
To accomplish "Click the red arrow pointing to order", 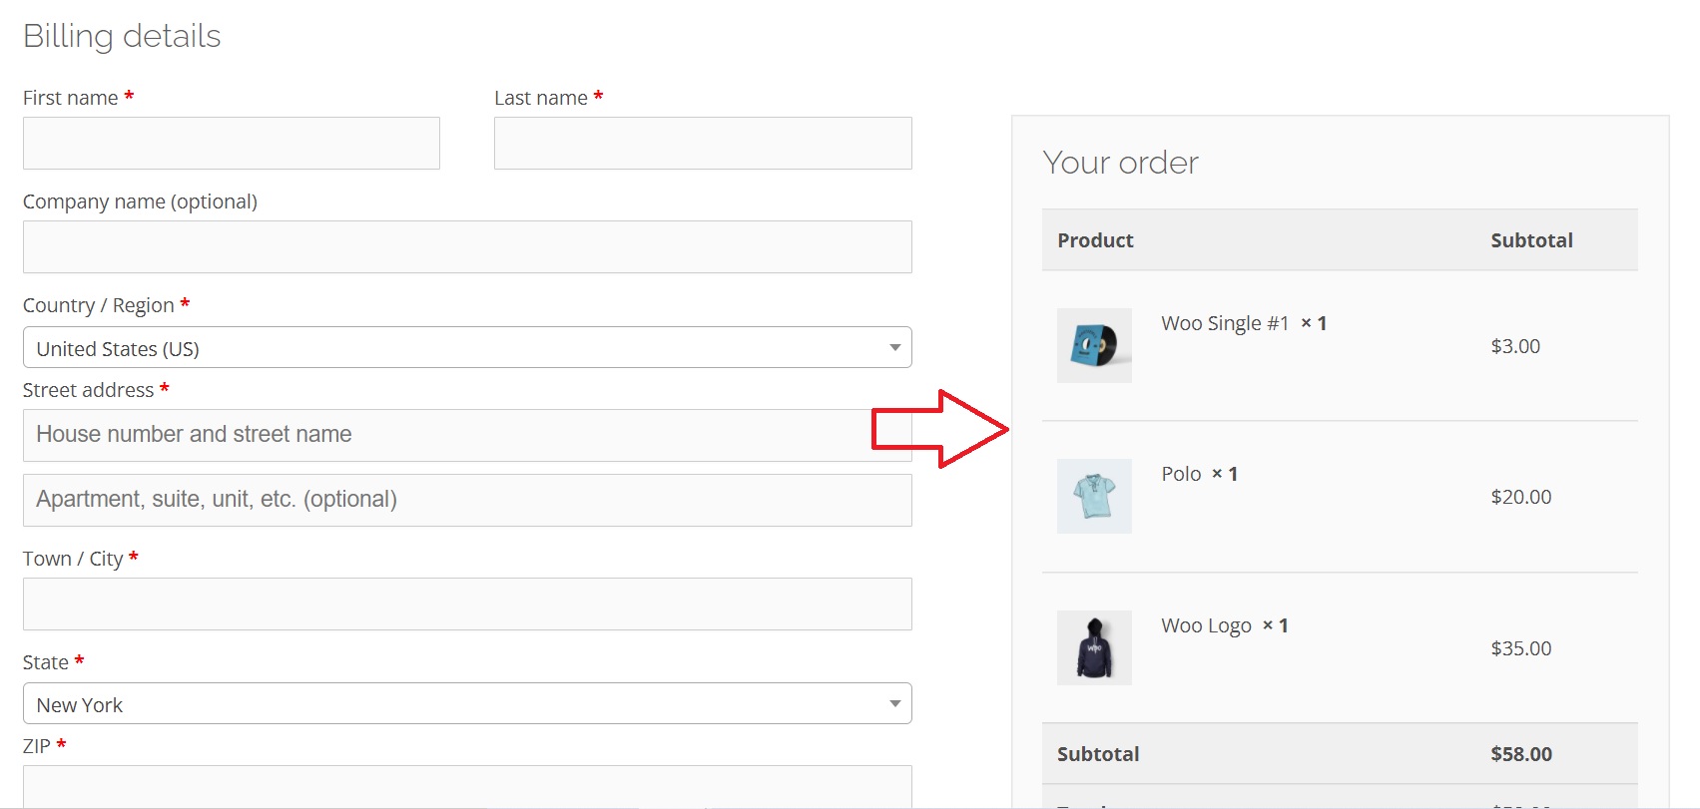I will pyautogui.click(x=940, y=429).
